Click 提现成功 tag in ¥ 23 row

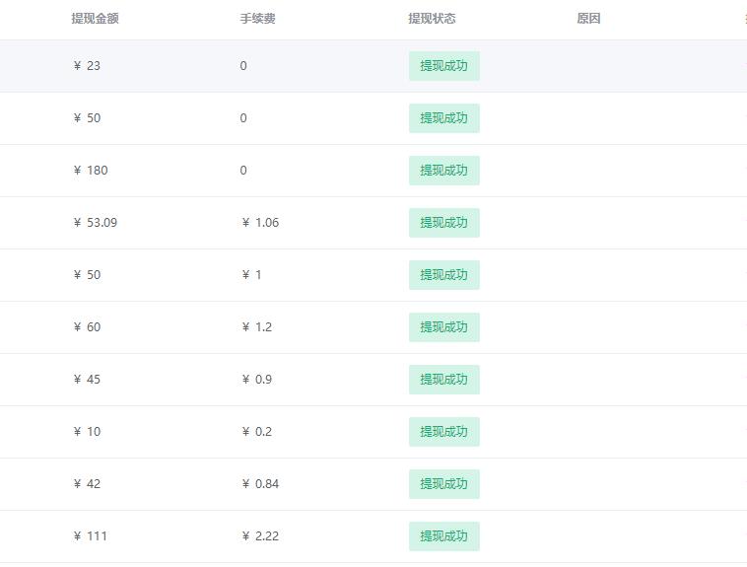pyautogui.click(x=444, y=66)
